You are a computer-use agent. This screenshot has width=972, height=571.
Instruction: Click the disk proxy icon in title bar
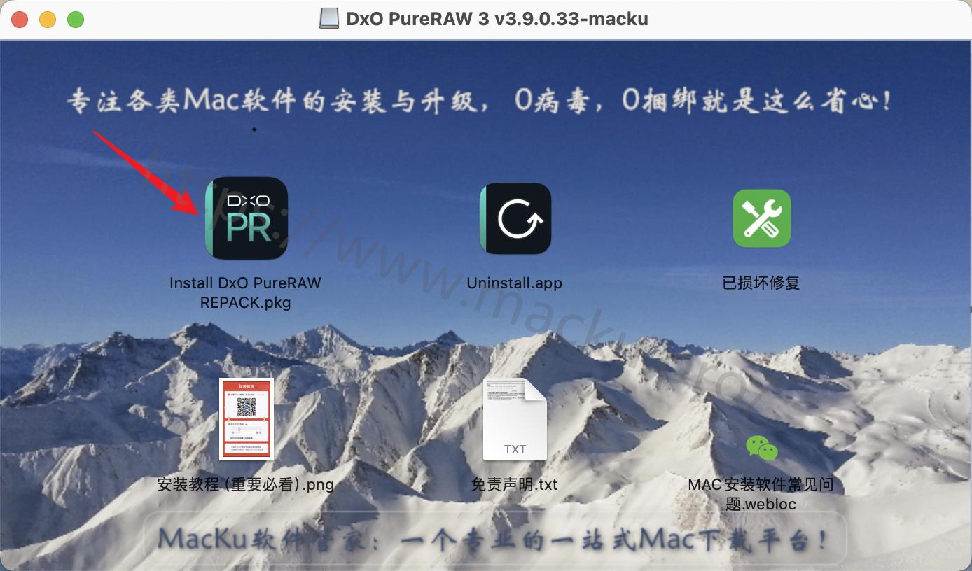coord(329,19)
